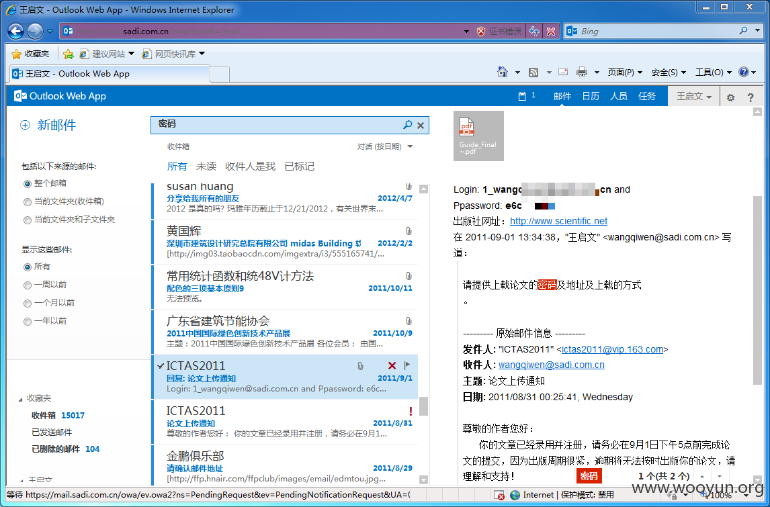
Task: Select 一年以前 radio option
Action: (x=28, y=322)
